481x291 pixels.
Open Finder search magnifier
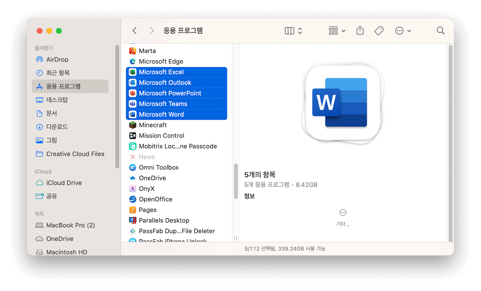441,31
